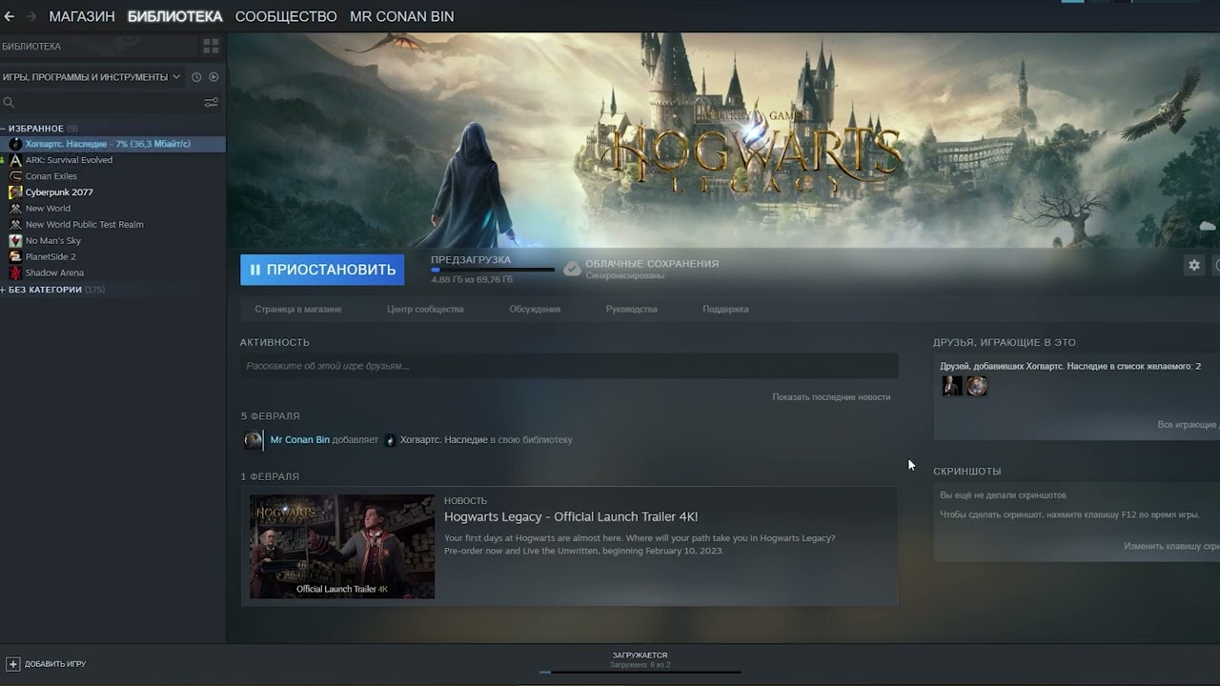1220x686 pixels.
Task: Click the Conan Exiles game icon
Action: [15, 176]
